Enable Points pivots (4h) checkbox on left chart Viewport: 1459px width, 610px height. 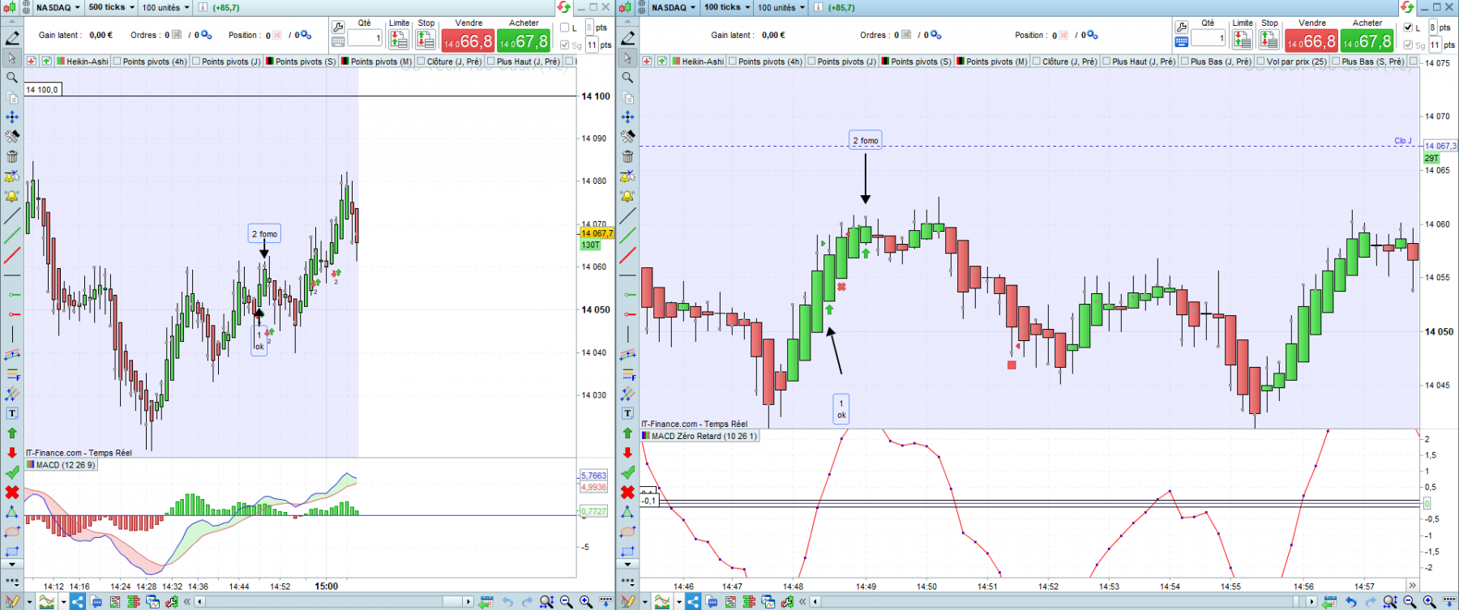(118, 61)
